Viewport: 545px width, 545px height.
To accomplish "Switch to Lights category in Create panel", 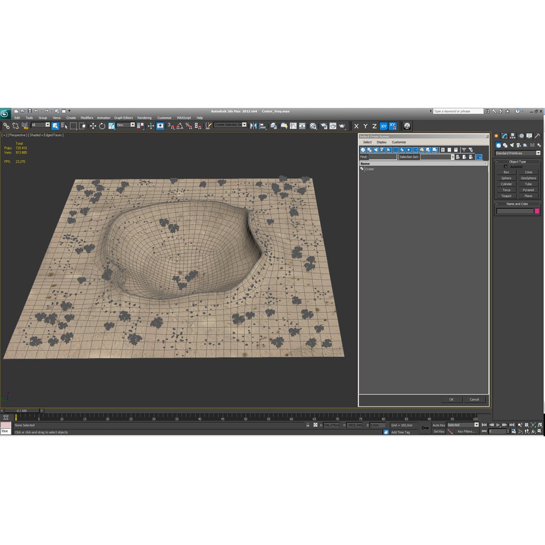I will point(512,145).
